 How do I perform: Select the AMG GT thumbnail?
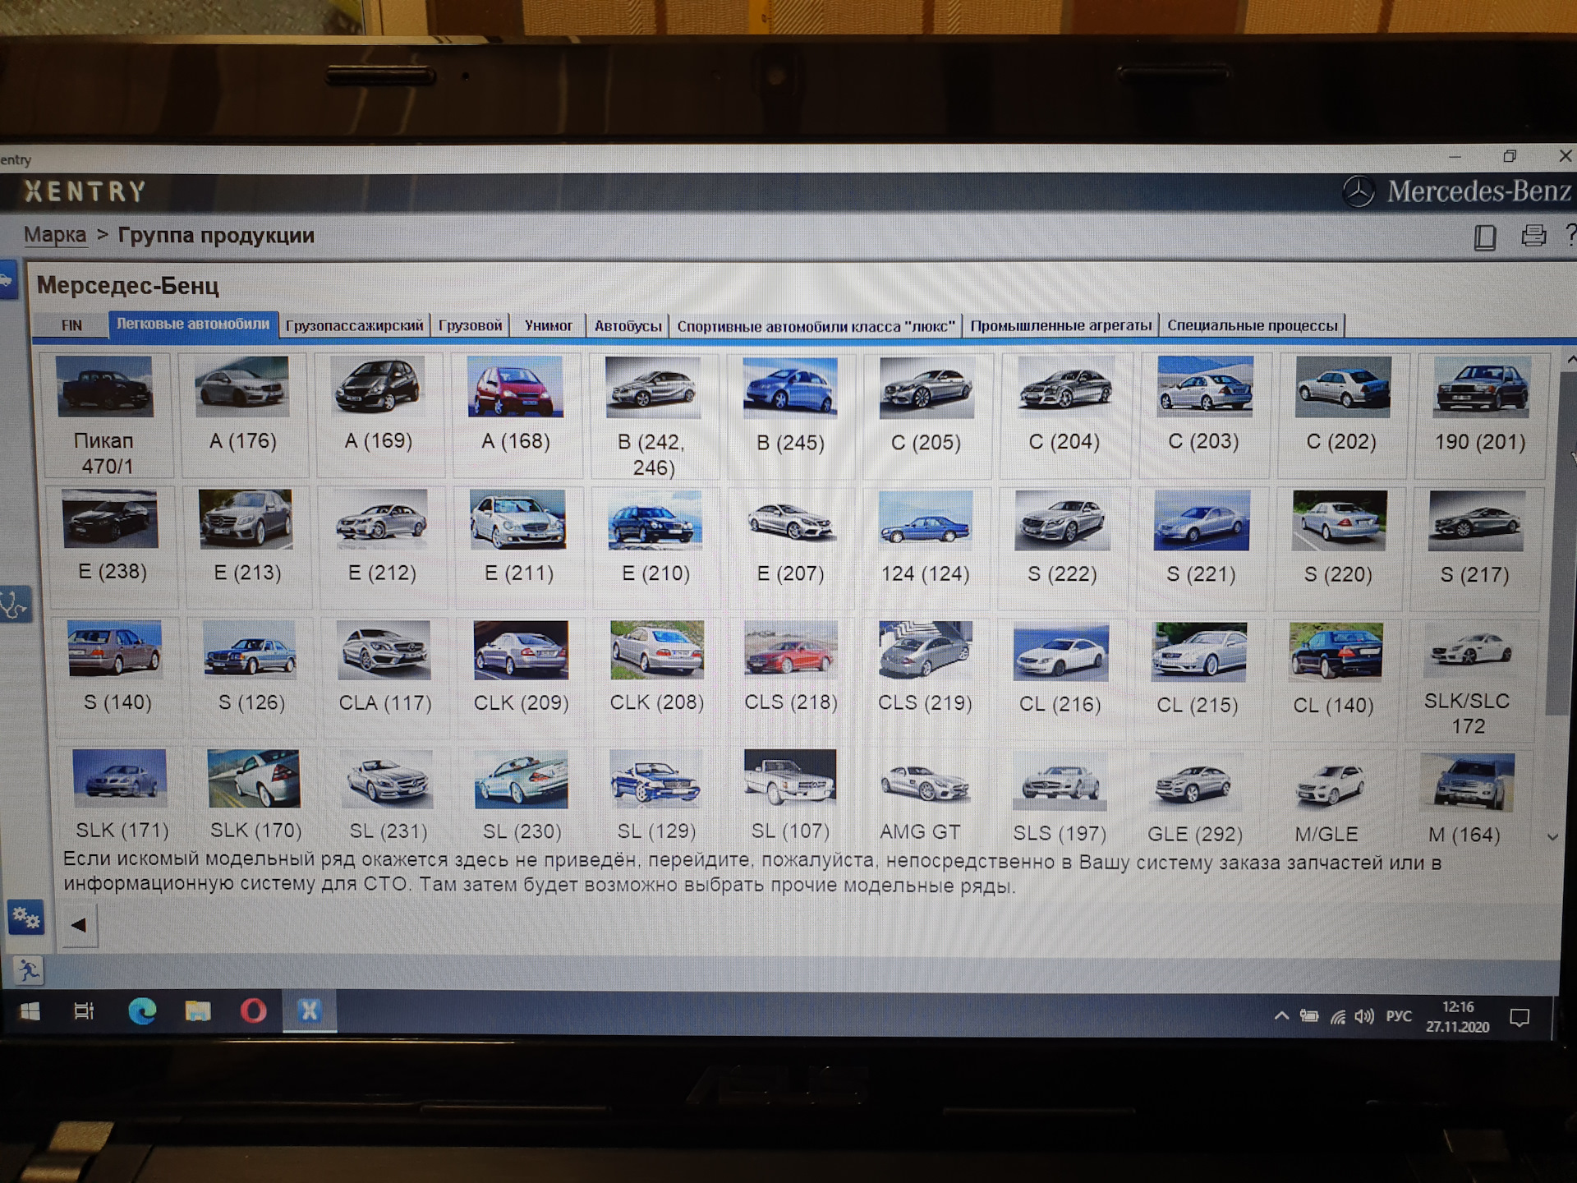coord(926,780)
